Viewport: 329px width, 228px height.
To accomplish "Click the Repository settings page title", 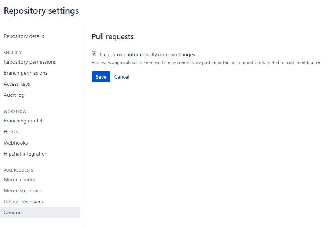I will (41, 11).
